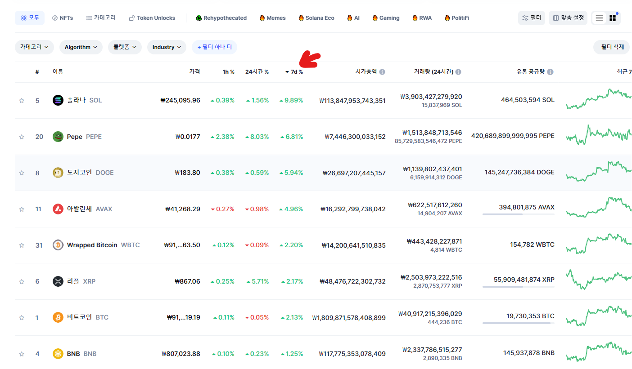Click BNB price ₩807,023.88
Image resolution: width=632 pixels, height=369 pixels.
tap(181, 354)
